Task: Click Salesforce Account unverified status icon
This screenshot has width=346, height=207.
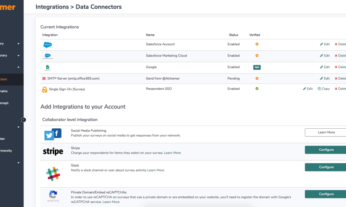Action: pos(257,44)
